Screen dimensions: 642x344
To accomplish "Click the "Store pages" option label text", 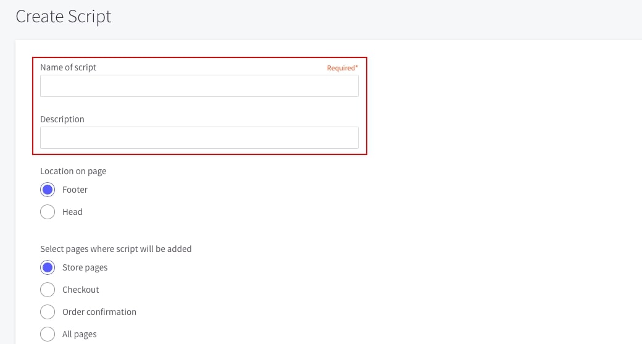I will point(85,267).
